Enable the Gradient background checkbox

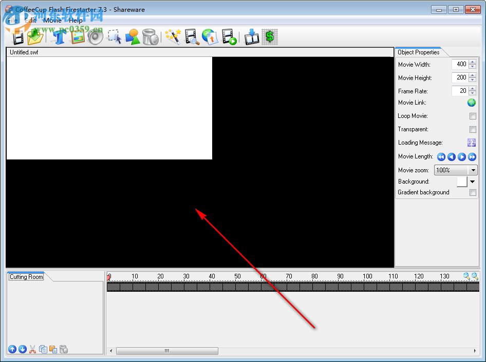point(473,192)
